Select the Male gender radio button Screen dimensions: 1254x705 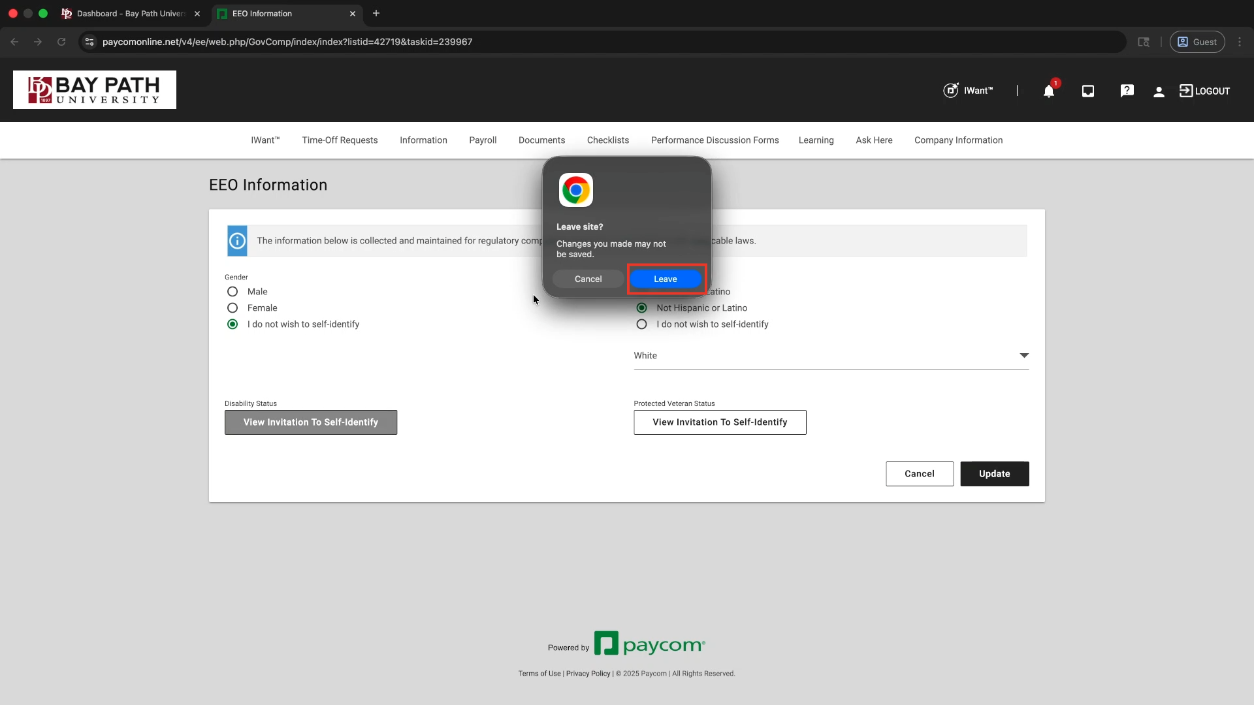tap(233, 292)
